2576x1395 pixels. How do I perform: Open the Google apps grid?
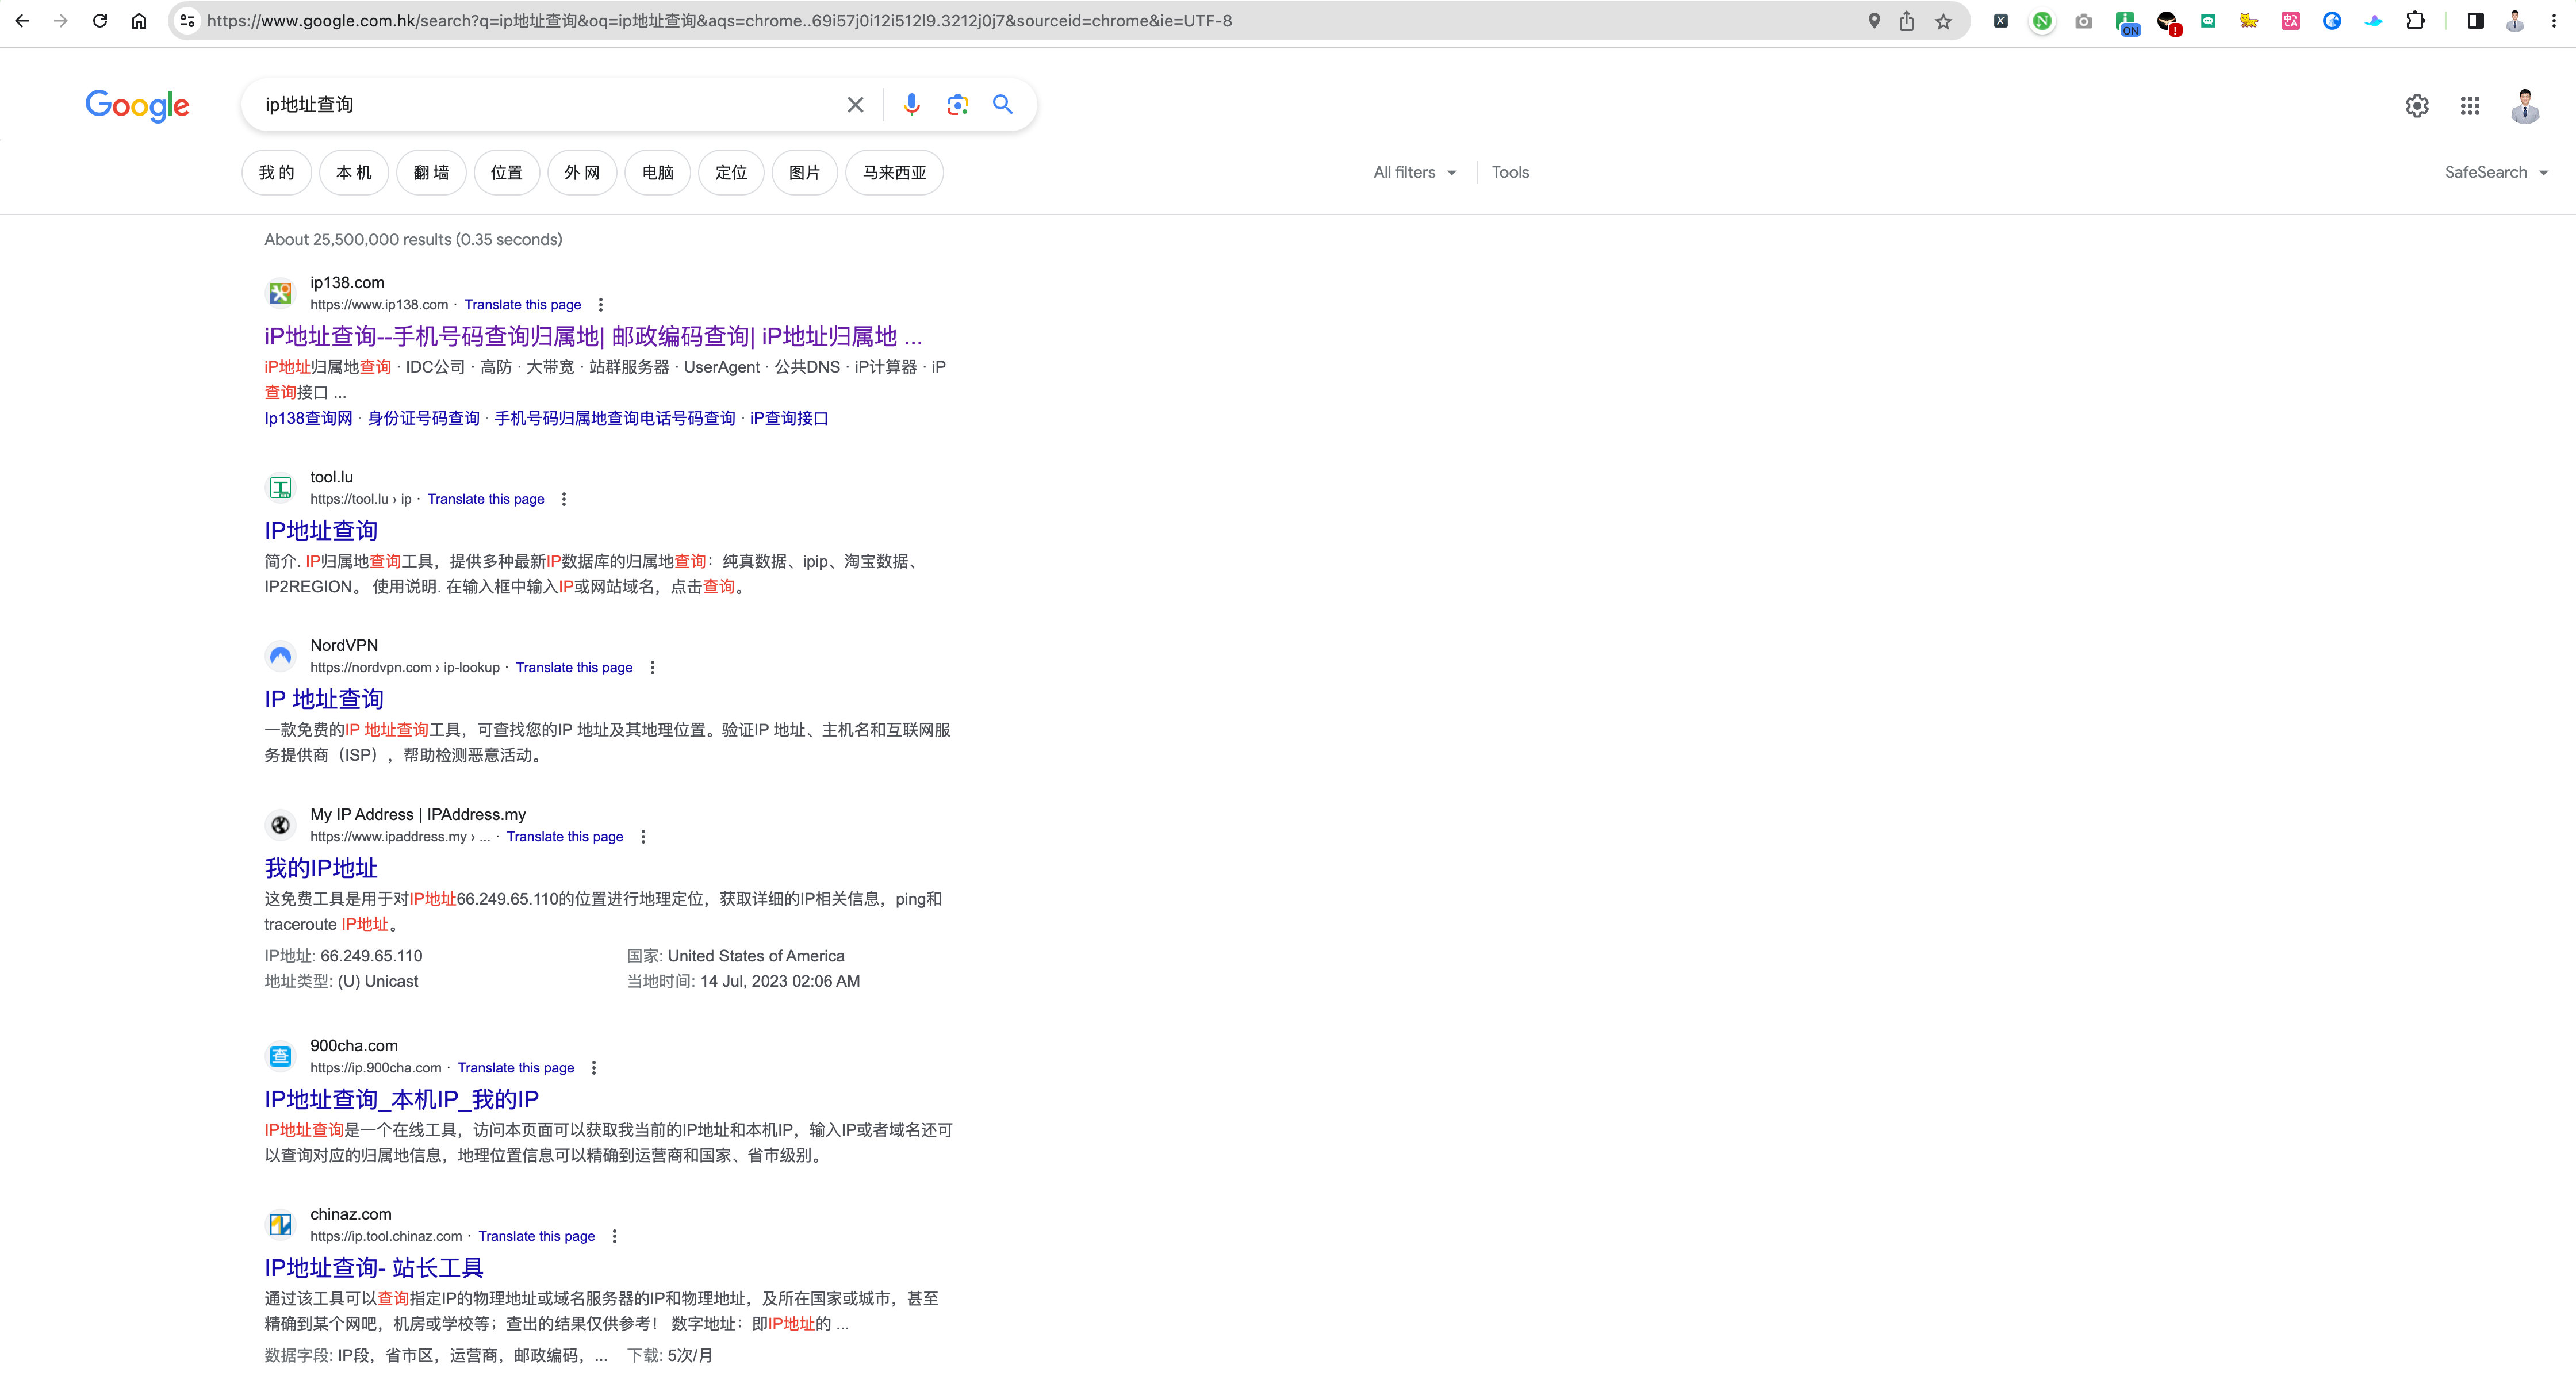pyautogui.click(x=2470, y=106)
